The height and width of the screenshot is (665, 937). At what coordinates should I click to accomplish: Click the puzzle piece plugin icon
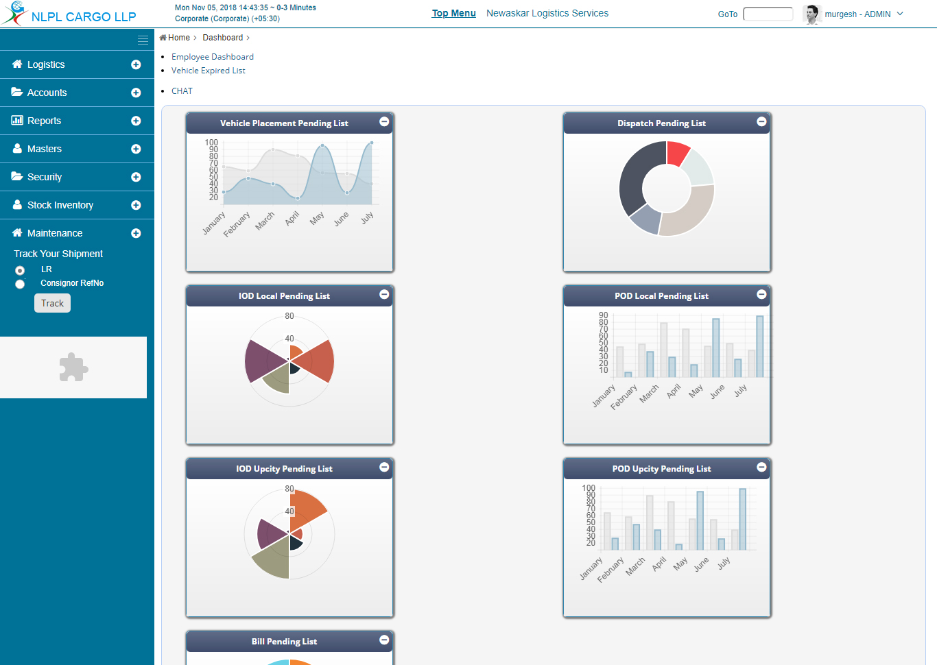click(73, 367)
